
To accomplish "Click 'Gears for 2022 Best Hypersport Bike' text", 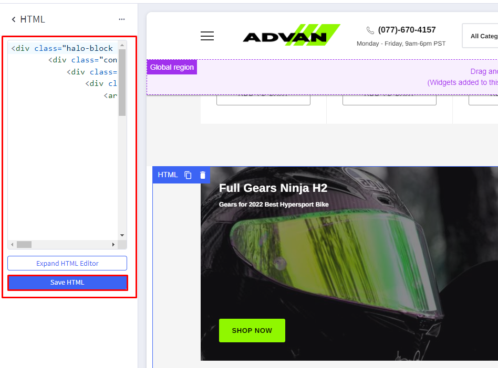I will coord(274,204).
